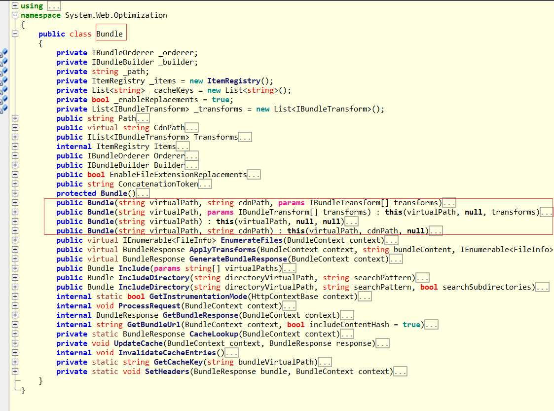554x411 pixels.
Task: Collapse the namespace System.Web.Optimization block
Action: 15,15
